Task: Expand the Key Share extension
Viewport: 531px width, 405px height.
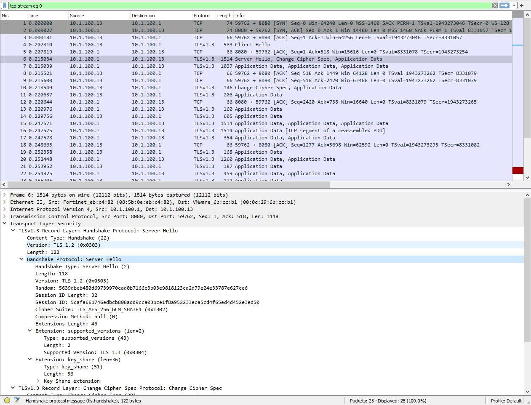Action: 38,381
